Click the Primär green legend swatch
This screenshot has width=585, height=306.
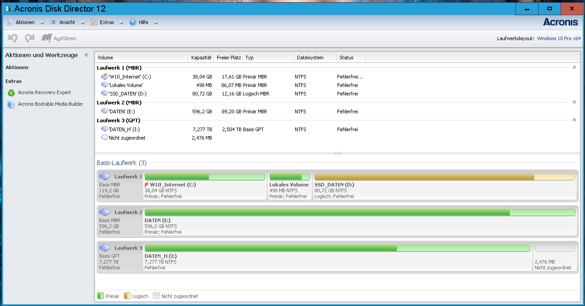[101, 296]
